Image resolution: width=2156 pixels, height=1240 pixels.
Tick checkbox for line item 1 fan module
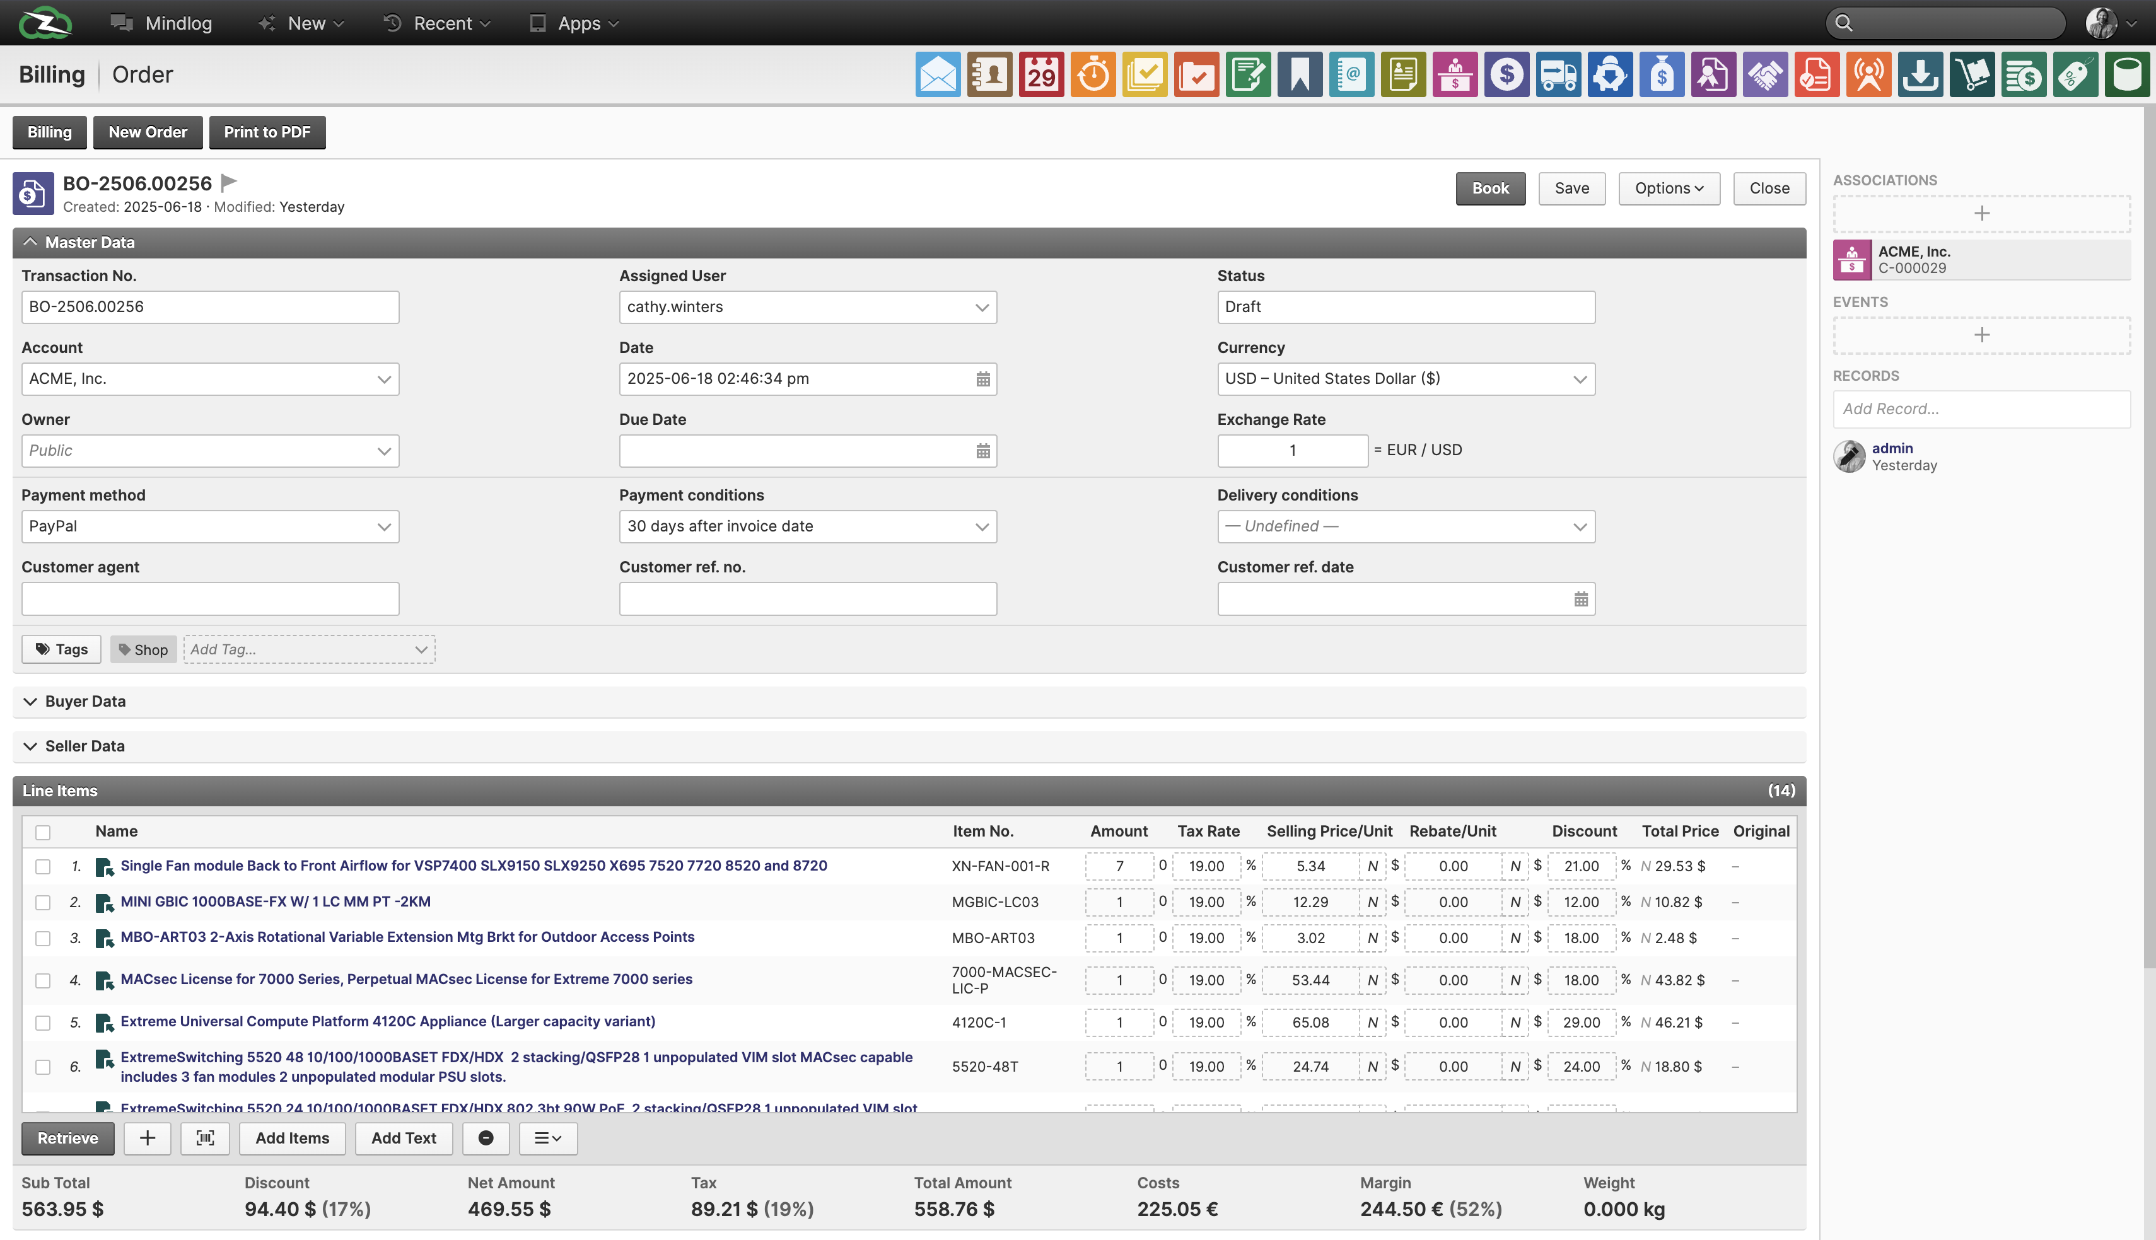coord(43,866)
